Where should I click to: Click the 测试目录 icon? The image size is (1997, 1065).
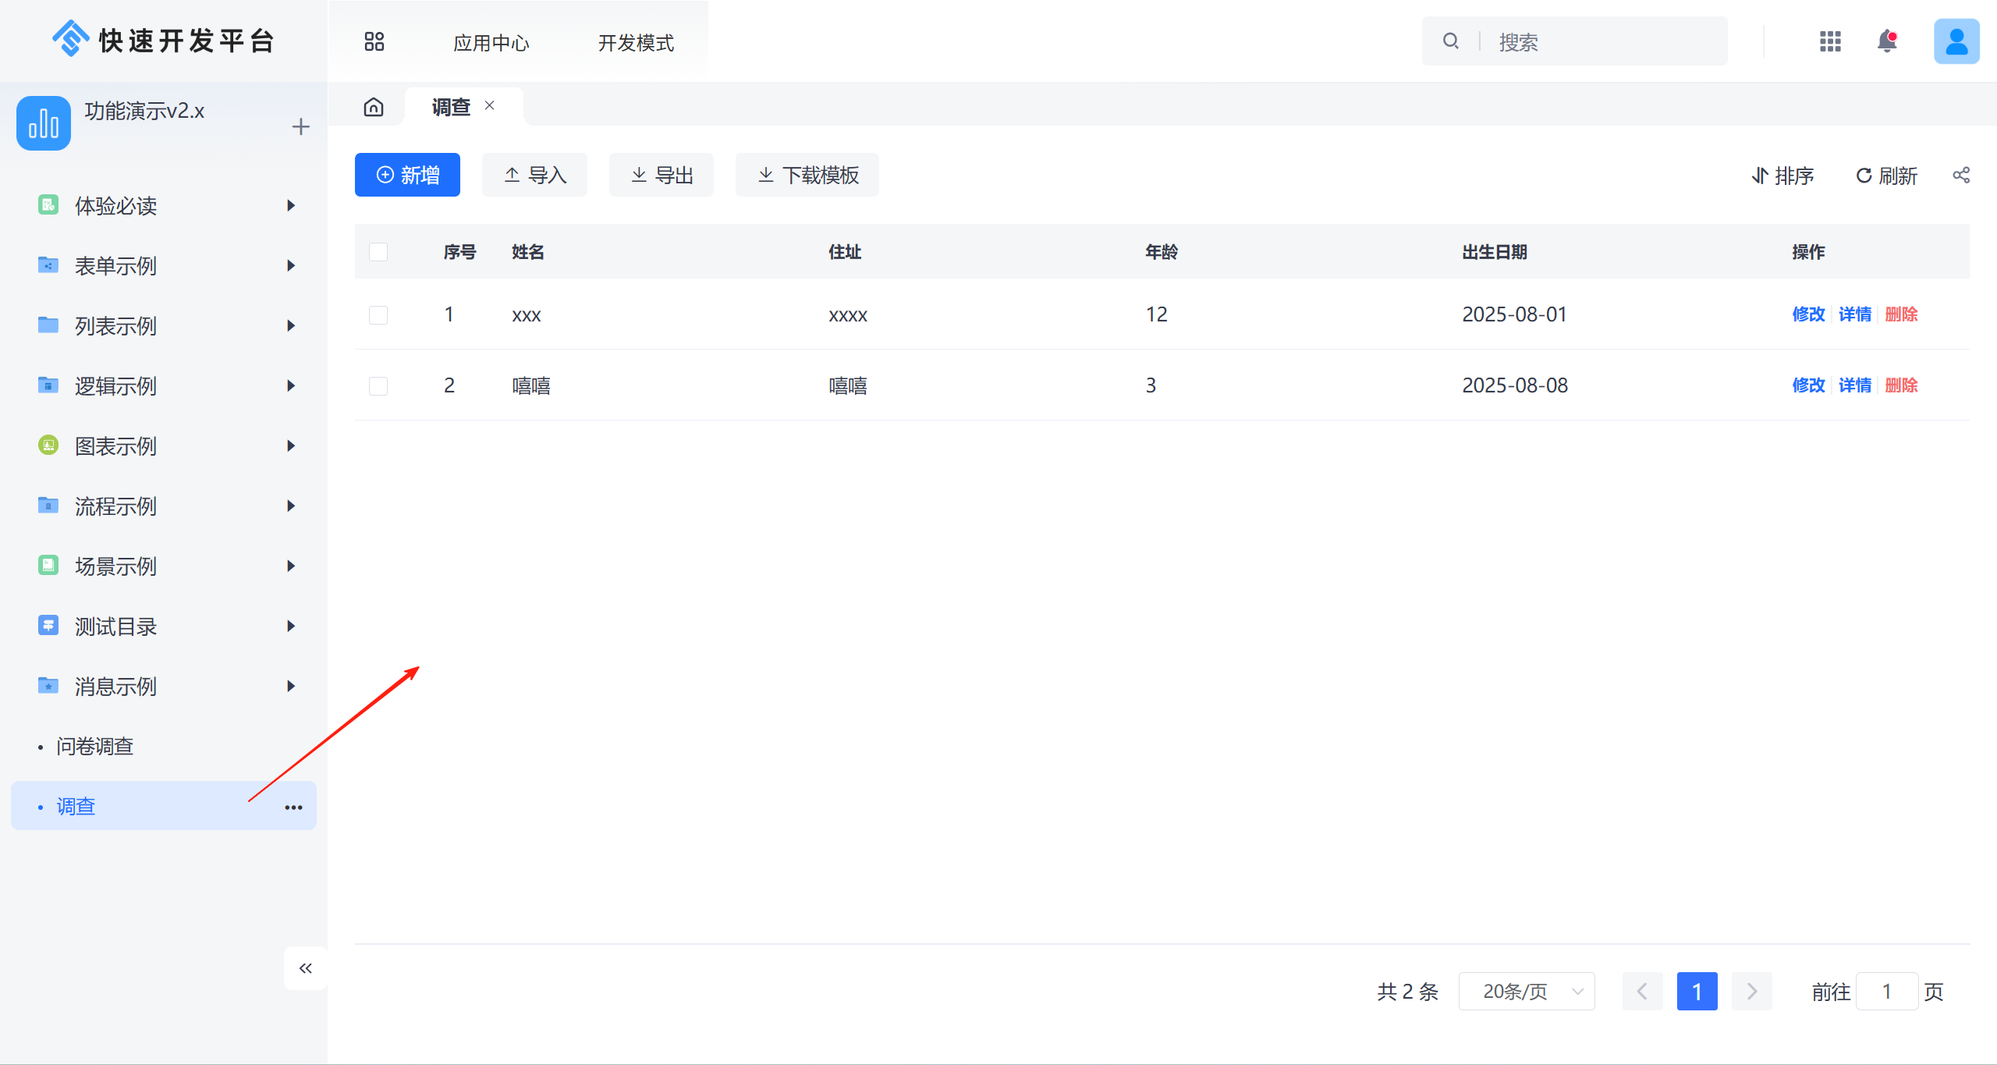pyautogui.click(x=48, y=626)
